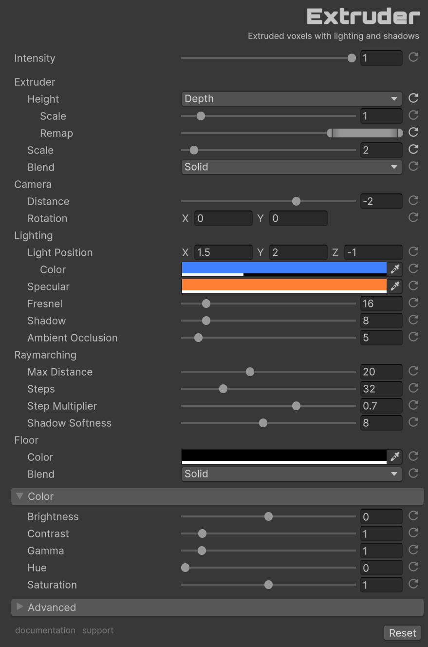Reset Shadow Softness using its reset icon
This screenshot has height=647, width=428.
tap(413, 422)
